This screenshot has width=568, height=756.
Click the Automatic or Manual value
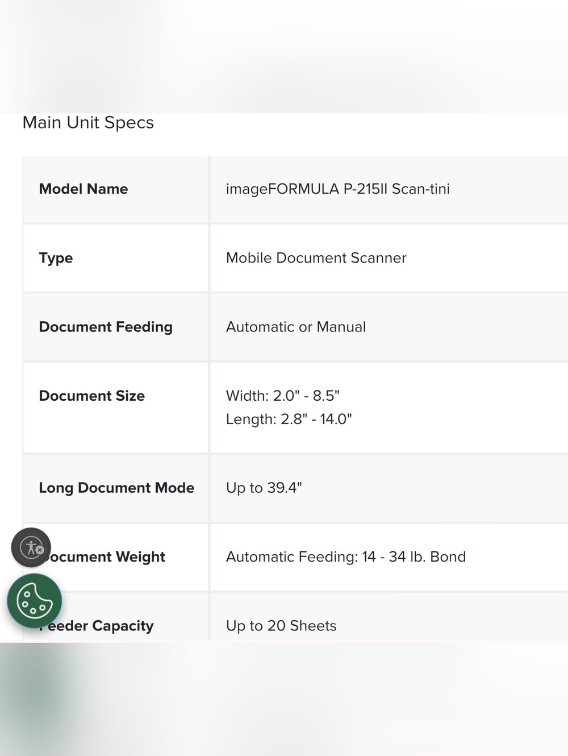click(296, 327)
